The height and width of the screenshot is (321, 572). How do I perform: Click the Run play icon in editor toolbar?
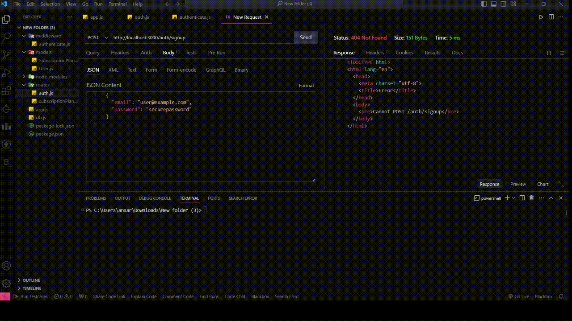[x=541, y=17]
